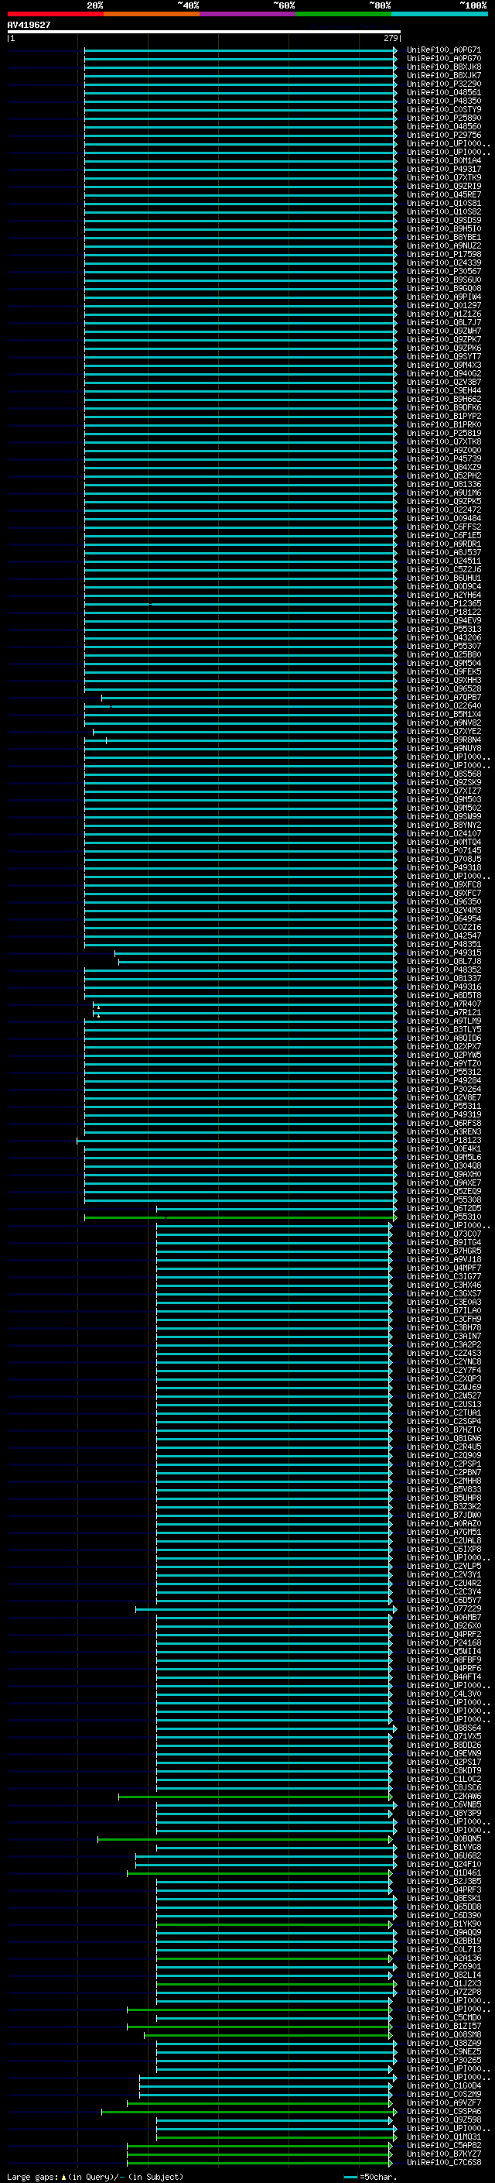This screenshot has height=2183, width=495.
Task: Open hit UniRef100_P25890
Action: click(443, 118)
